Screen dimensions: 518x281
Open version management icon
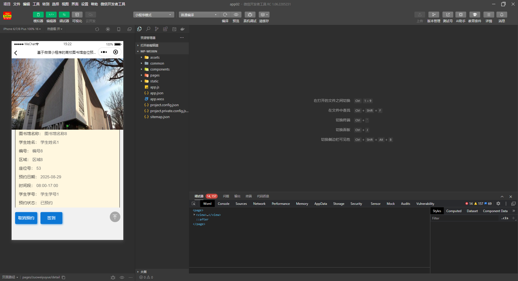point(434,15)
